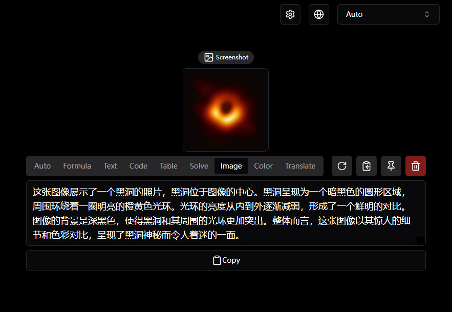Pin the window with the pin icon
Viewport: 452px width, 312px height.
click(391, 166)
